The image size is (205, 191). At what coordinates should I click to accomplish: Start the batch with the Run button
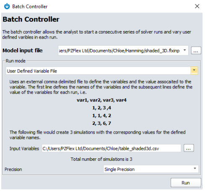pos(186,183)
